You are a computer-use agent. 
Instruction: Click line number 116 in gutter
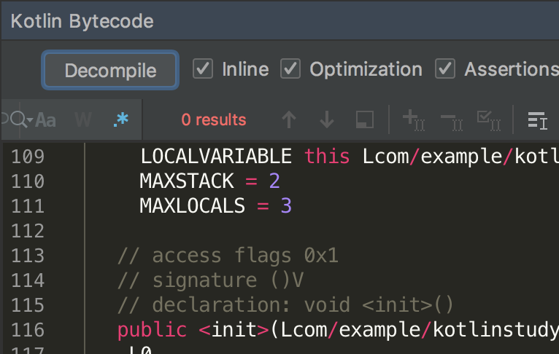pos(28,330)
